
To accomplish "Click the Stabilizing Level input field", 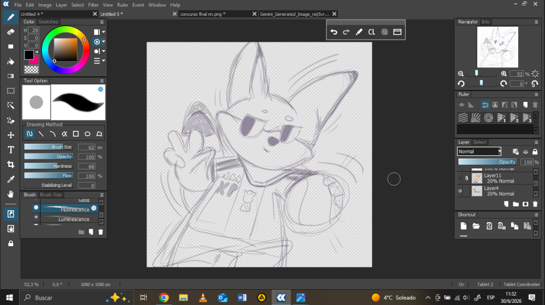I will 87,186.
